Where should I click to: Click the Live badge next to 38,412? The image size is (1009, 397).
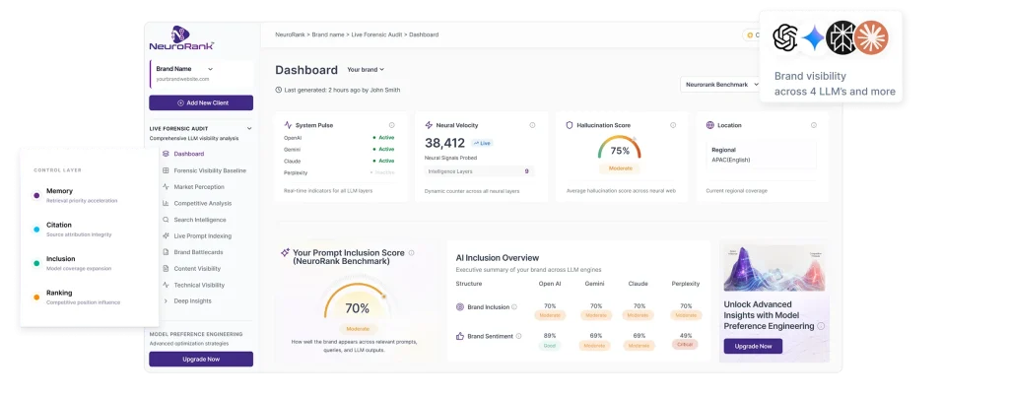tap(482, 143)
